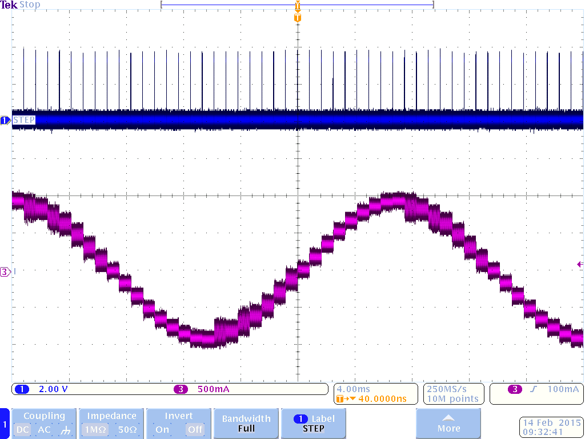Select the channel 1 marker icon
This screenshot has width=585, height=439.
point(4,120)
